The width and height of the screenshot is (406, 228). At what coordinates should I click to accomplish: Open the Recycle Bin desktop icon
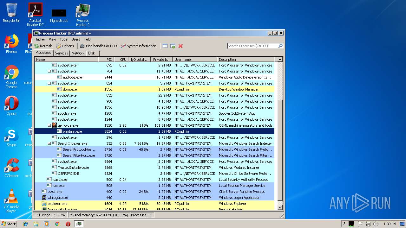(11, 13)
